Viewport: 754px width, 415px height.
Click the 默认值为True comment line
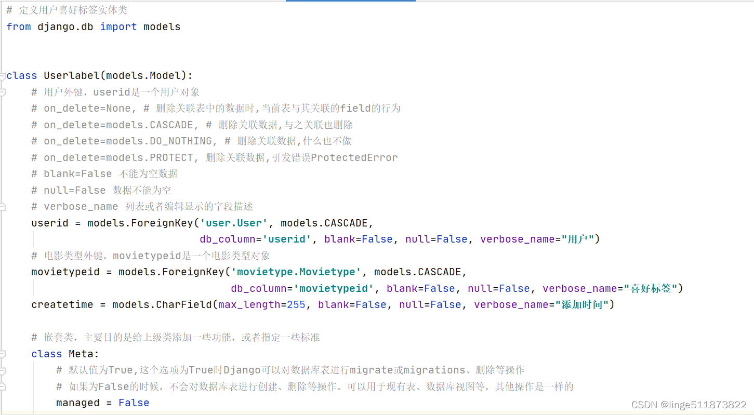(x=290, y=370)
